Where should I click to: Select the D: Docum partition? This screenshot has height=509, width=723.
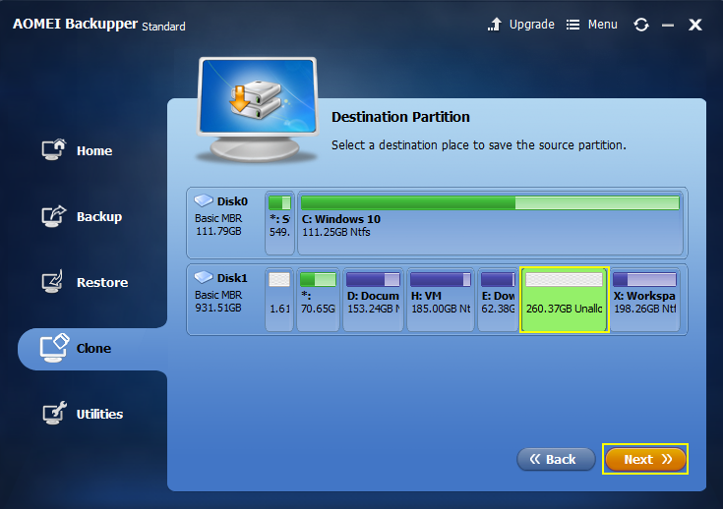(x=373, y=300)
